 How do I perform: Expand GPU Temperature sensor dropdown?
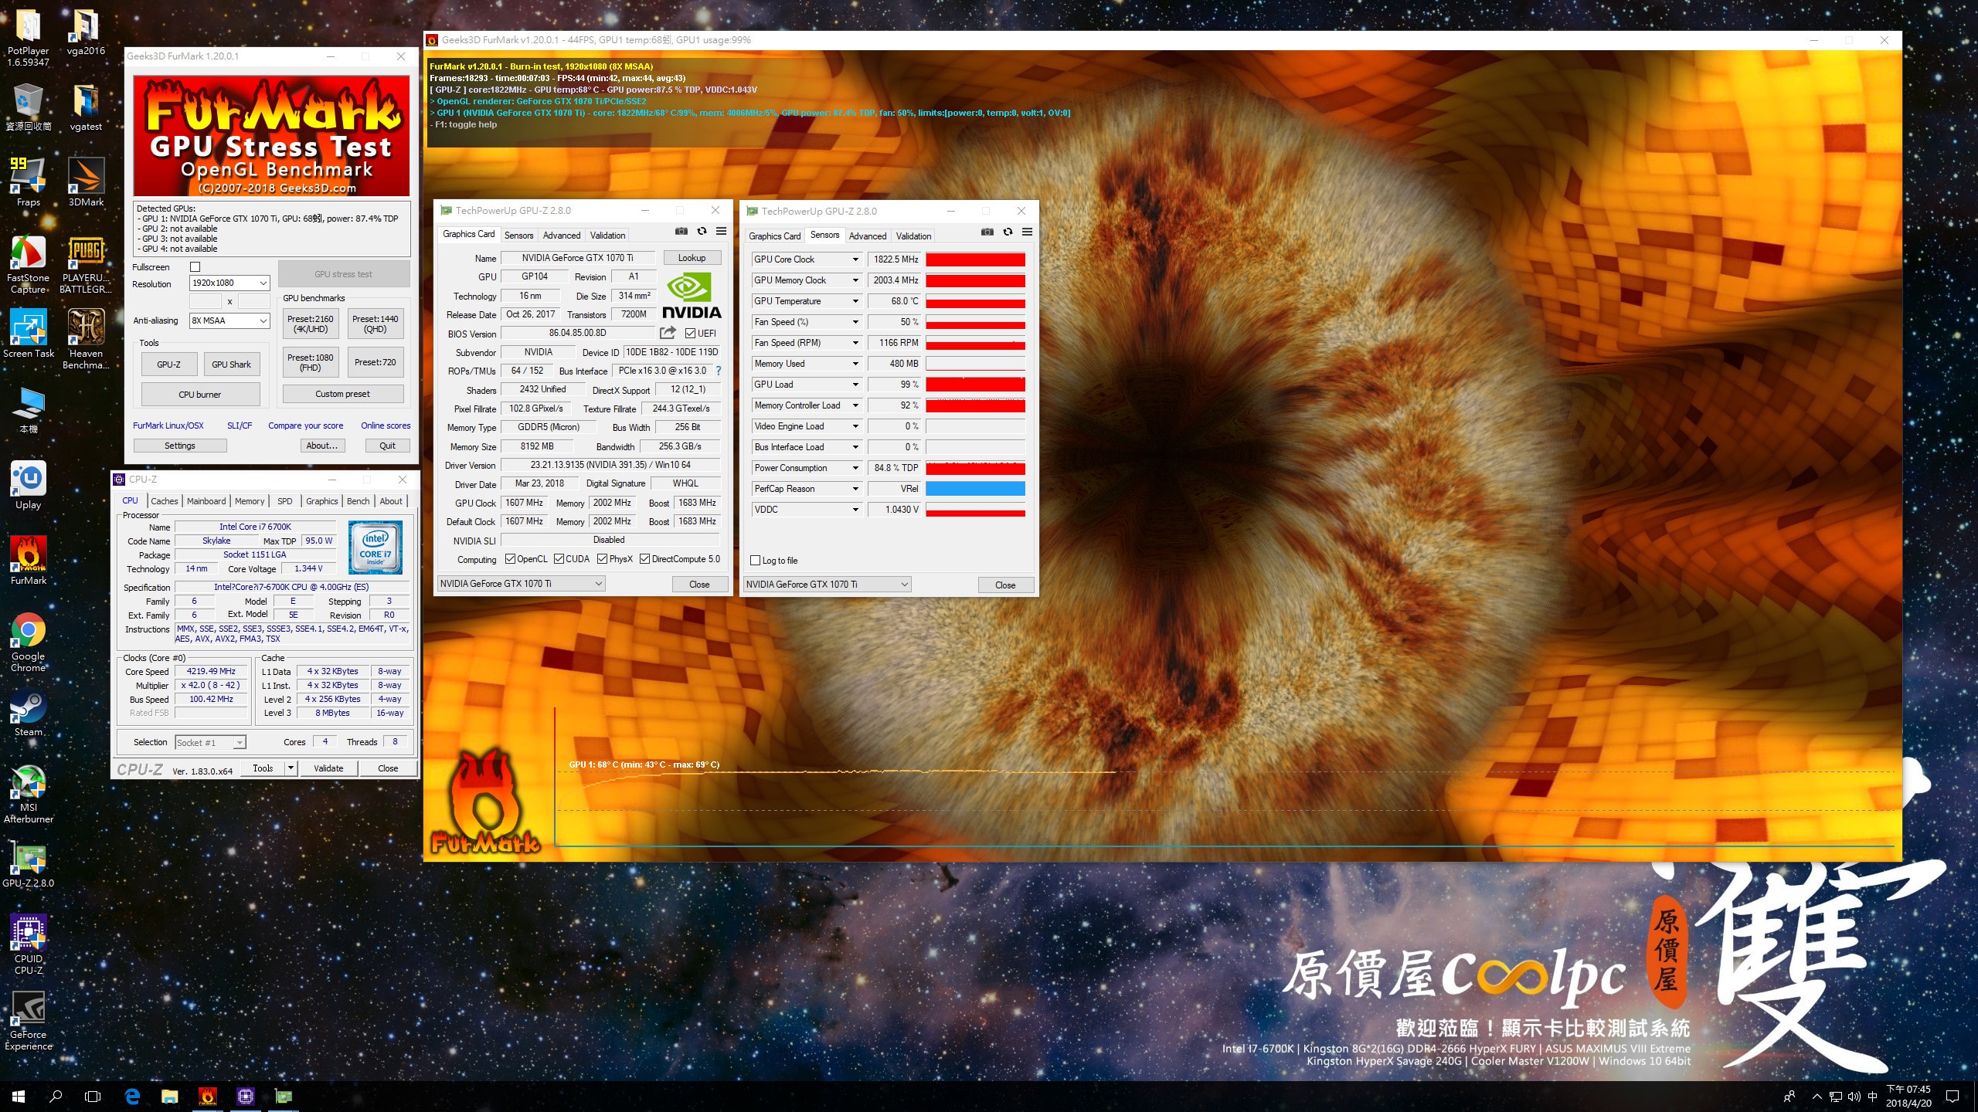pyautogui.click(x=855, y=301)
